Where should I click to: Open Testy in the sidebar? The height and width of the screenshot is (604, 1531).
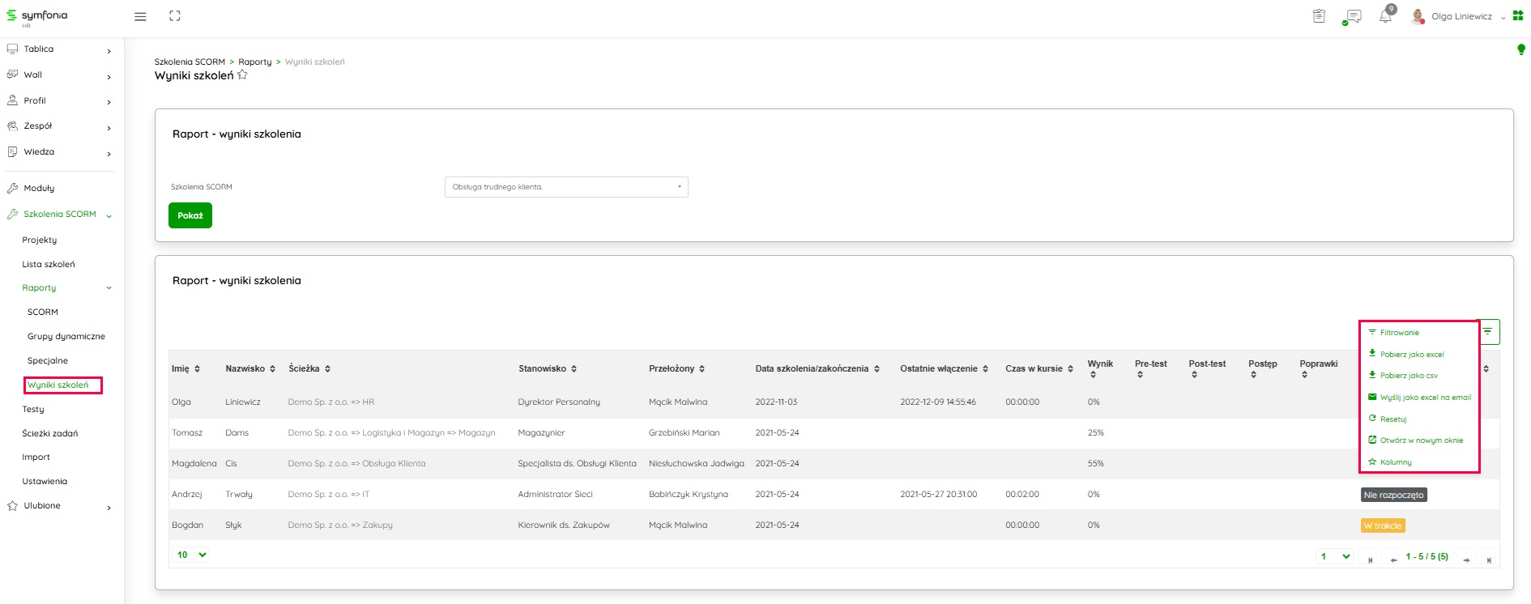(x=33, y=409)
